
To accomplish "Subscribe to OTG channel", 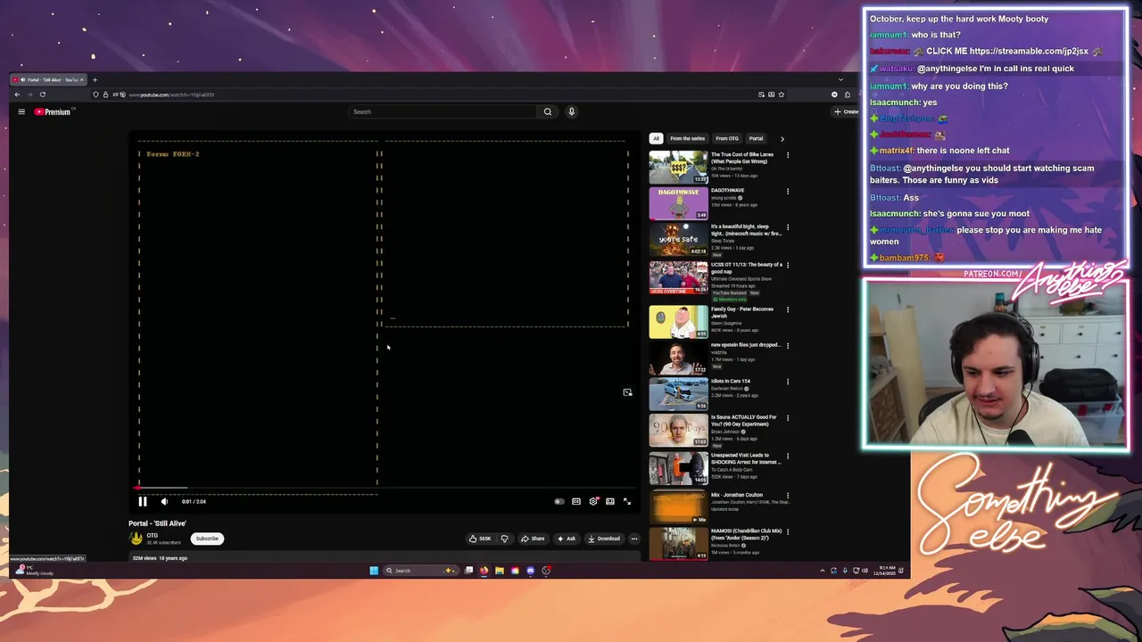I will (207, 539).
